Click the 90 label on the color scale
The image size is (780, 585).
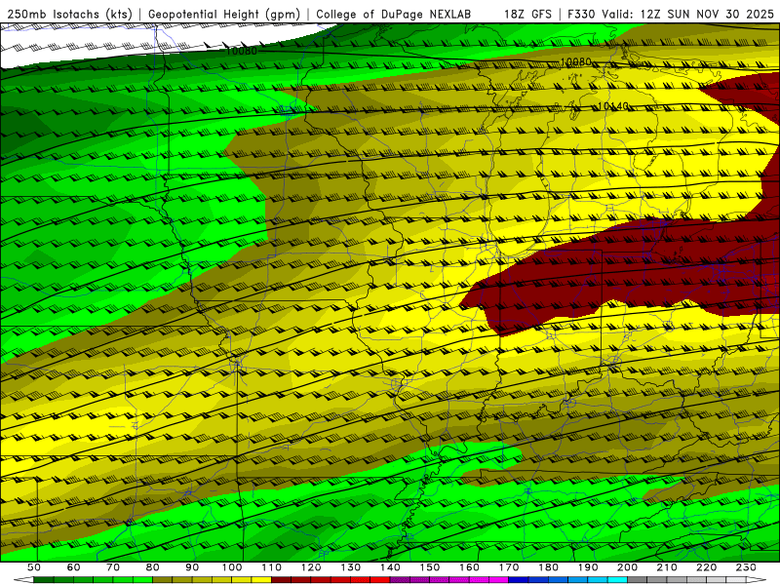coord(192,567)
